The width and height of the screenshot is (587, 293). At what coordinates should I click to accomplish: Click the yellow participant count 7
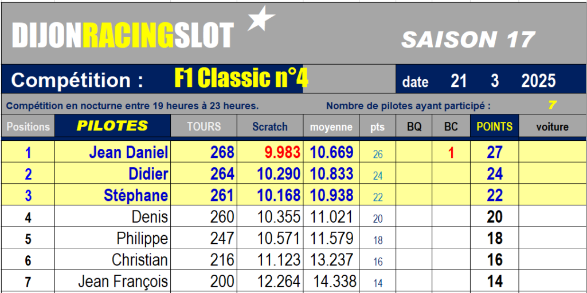tap(552, 105)
